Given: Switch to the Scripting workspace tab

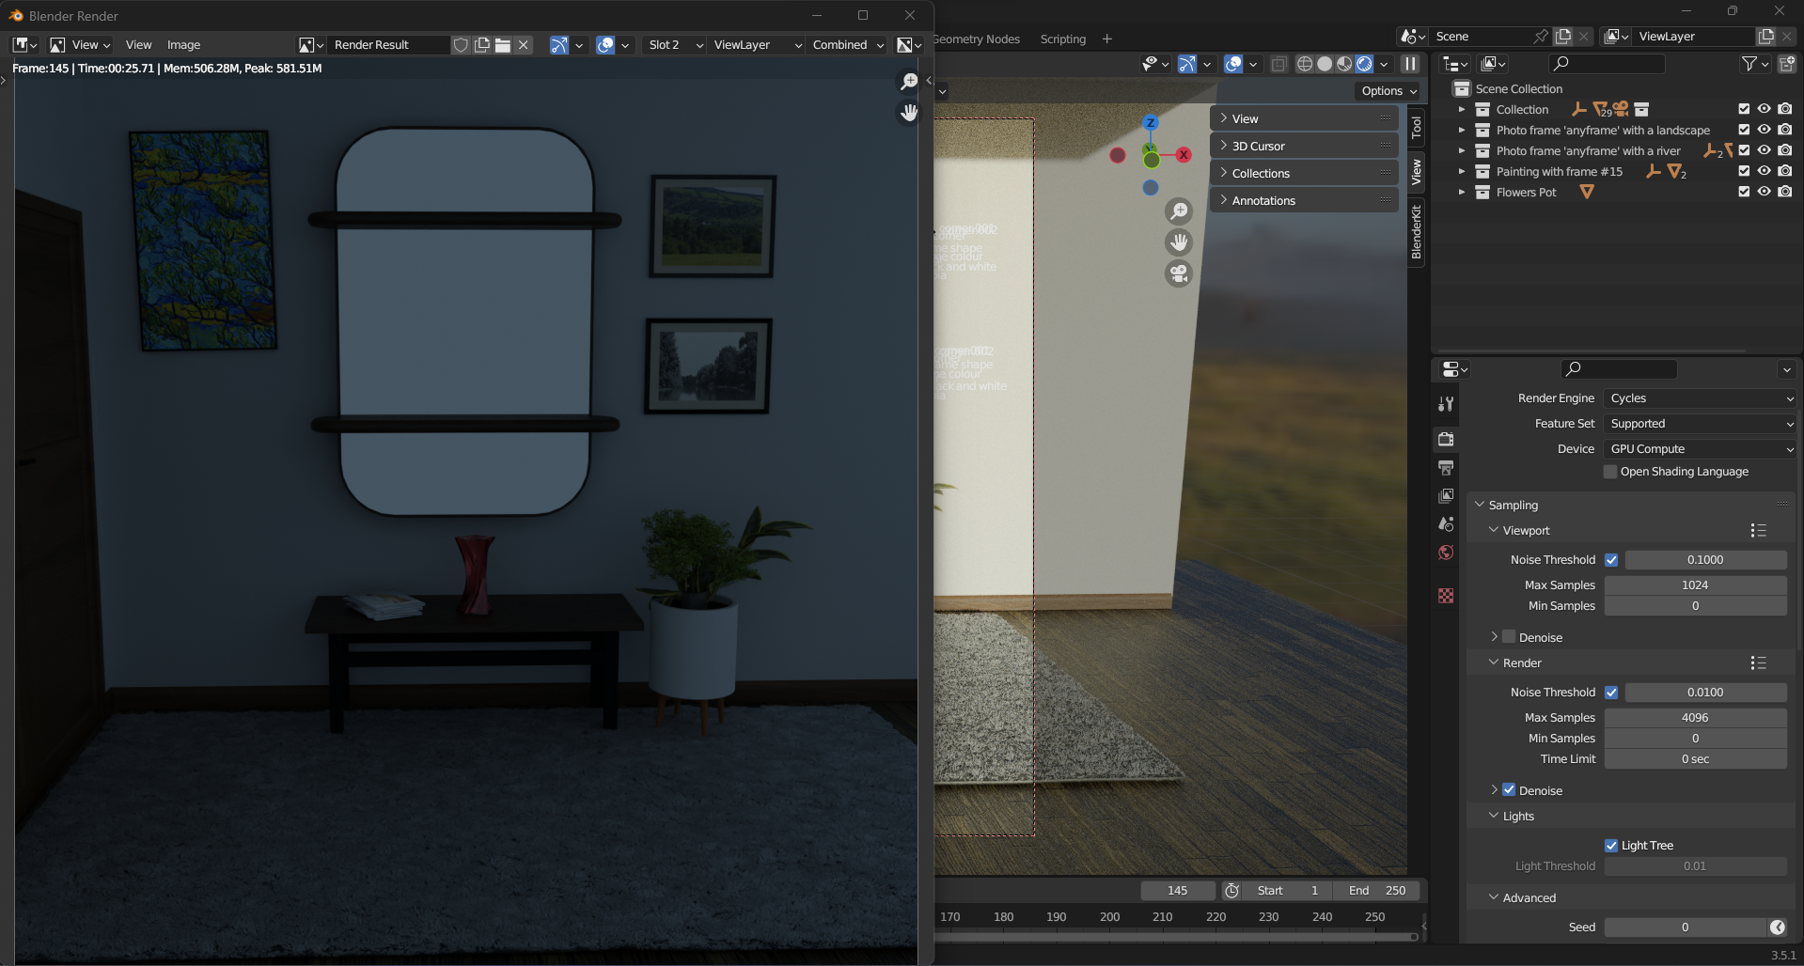Looking at the screenshot, I should point(1062,39).
